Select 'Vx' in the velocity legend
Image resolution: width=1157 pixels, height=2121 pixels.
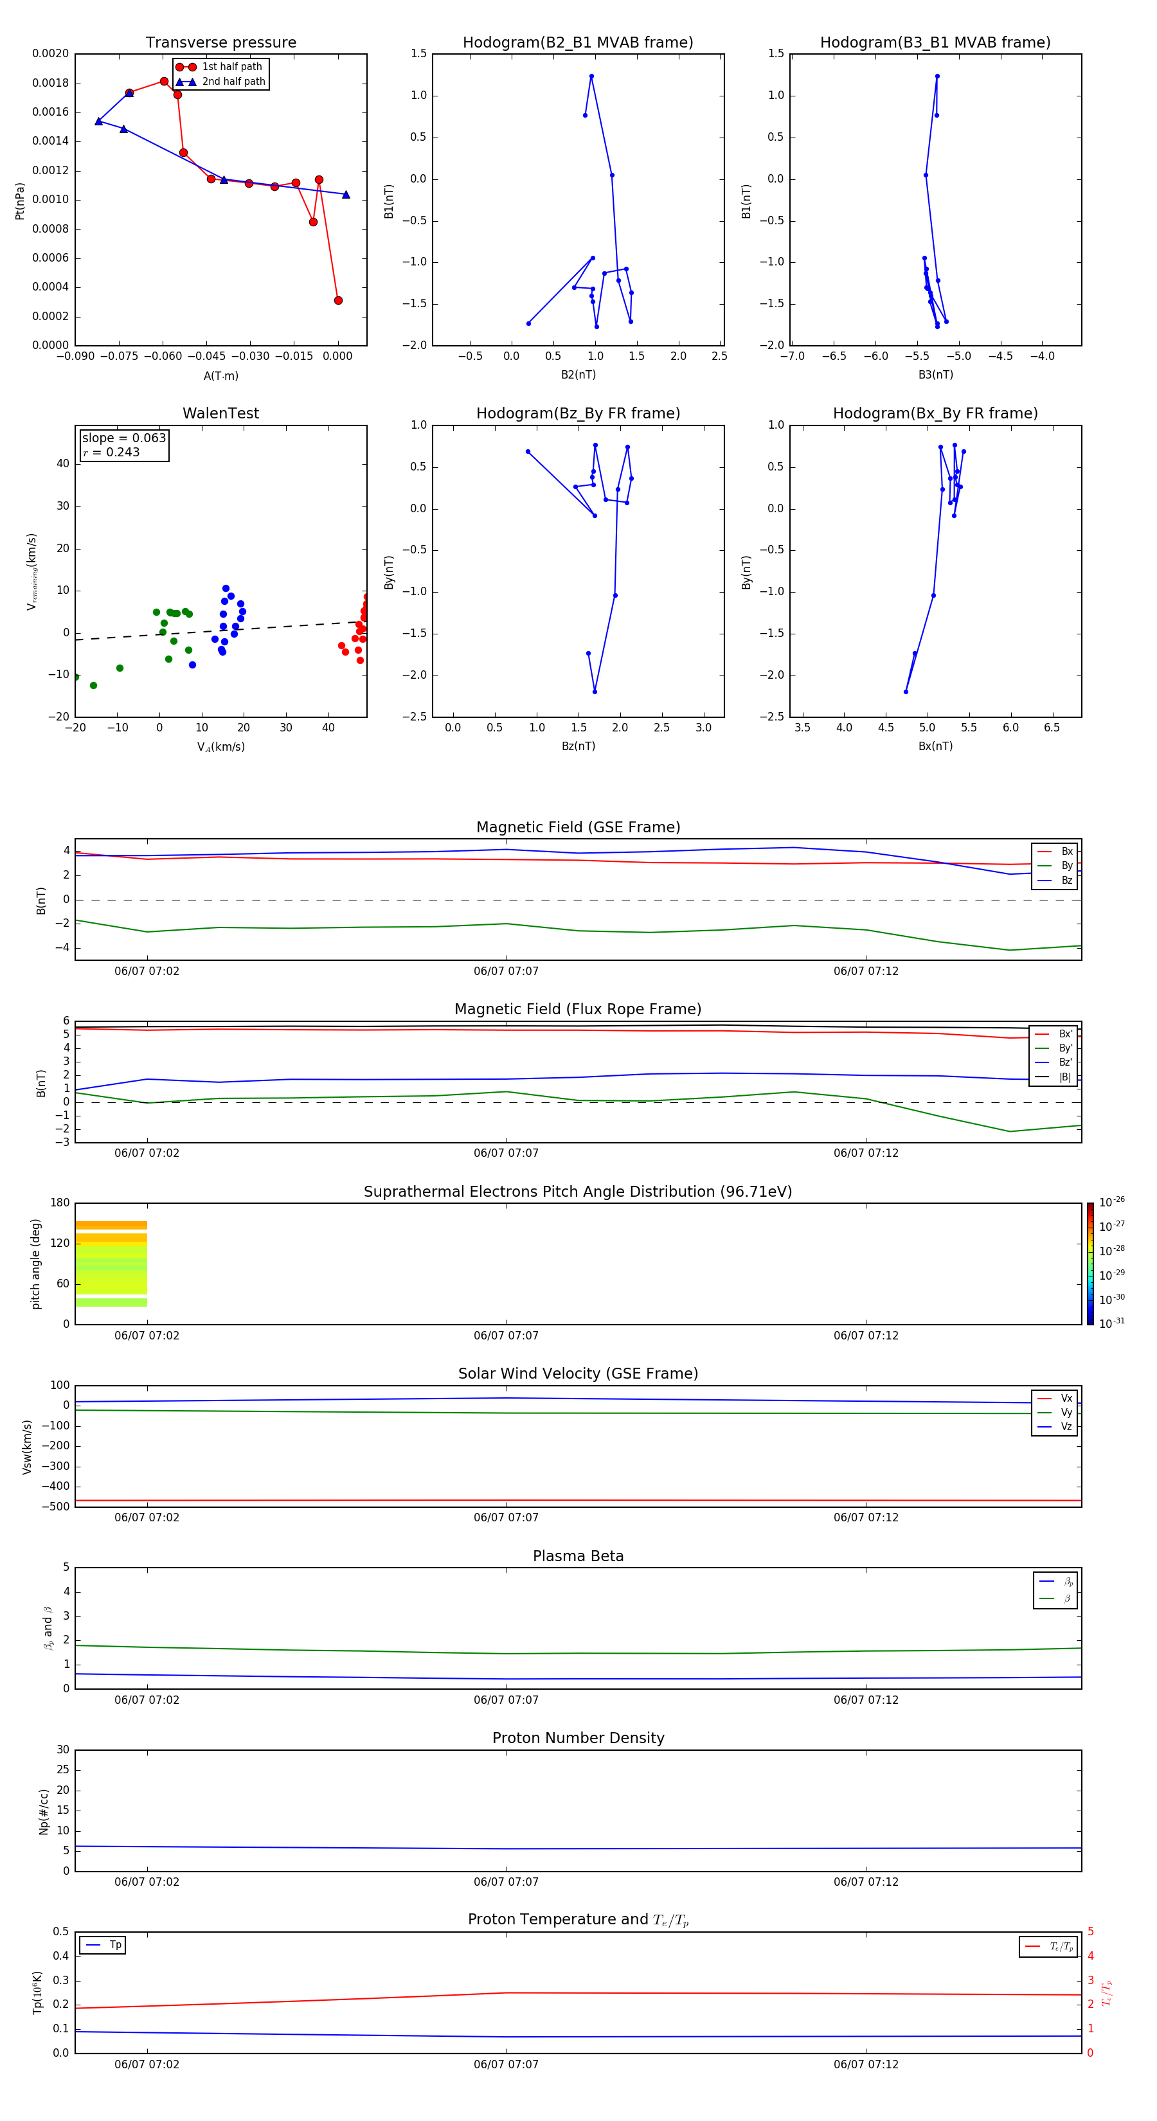[x=1055, y=1398]
